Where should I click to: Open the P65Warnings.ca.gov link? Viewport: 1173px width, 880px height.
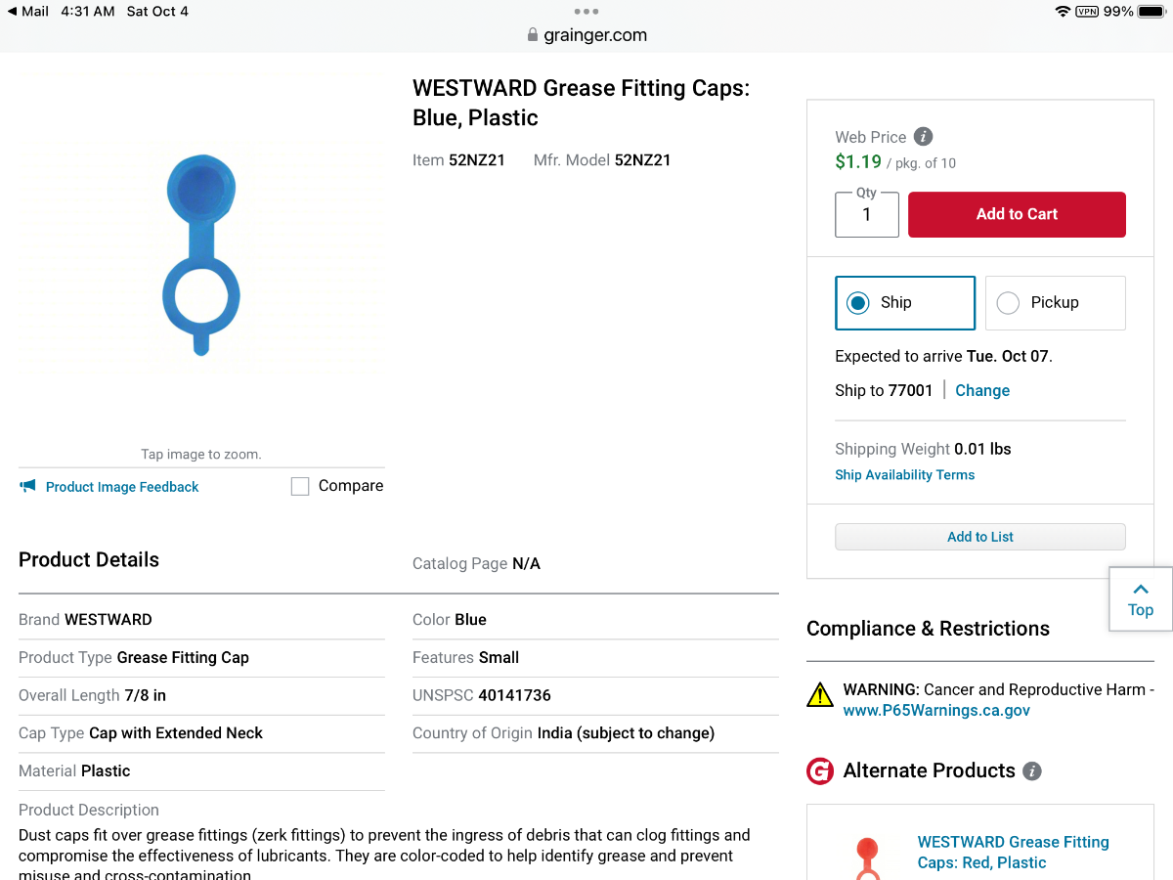click(936, 711)
